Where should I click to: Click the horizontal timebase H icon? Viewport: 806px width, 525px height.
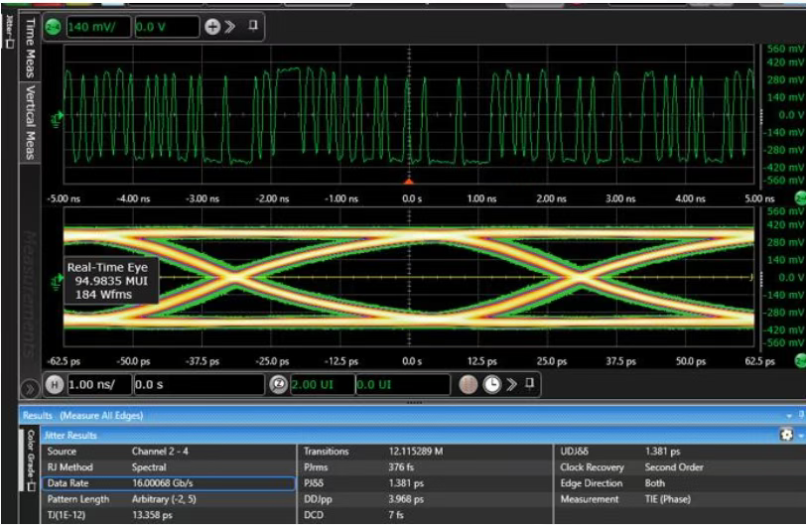[56, 384]
